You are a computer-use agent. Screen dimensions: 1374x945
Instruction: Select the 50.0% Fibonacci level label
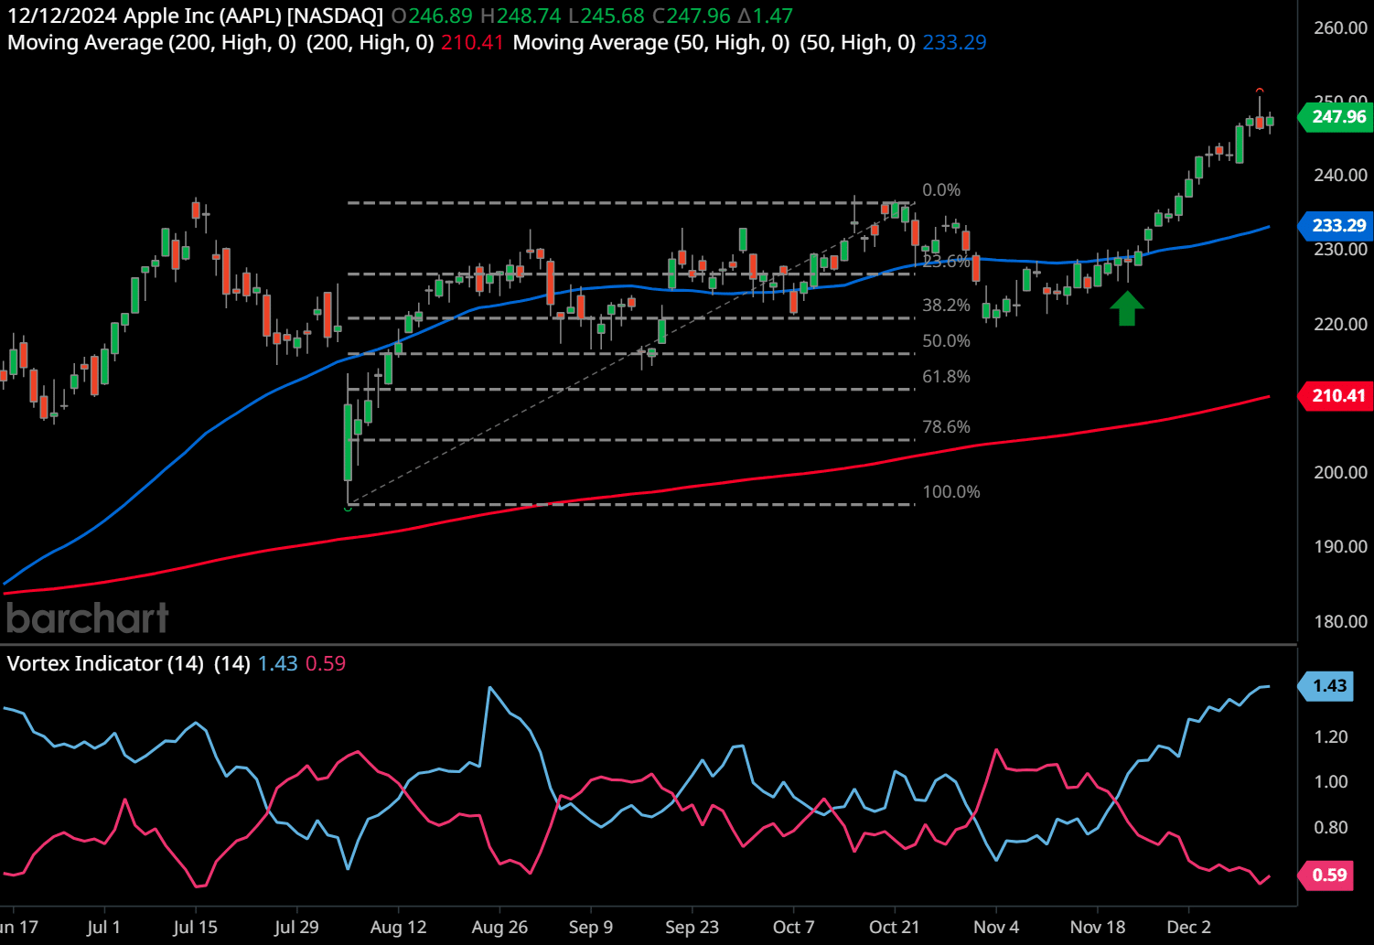(946, 340)
